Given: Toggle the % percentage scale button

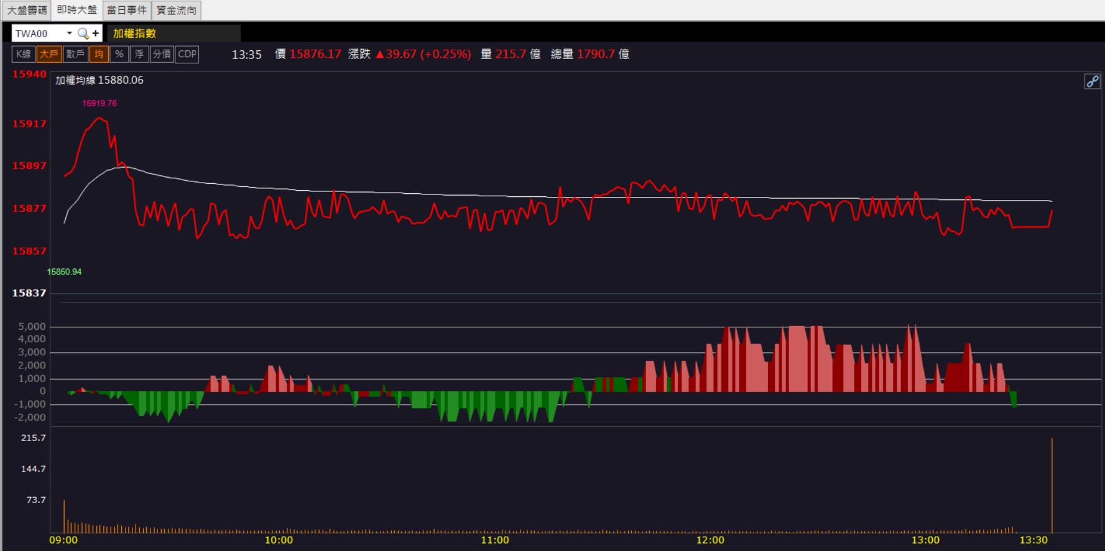Looking at the screenshot, I should coord(119,54).
